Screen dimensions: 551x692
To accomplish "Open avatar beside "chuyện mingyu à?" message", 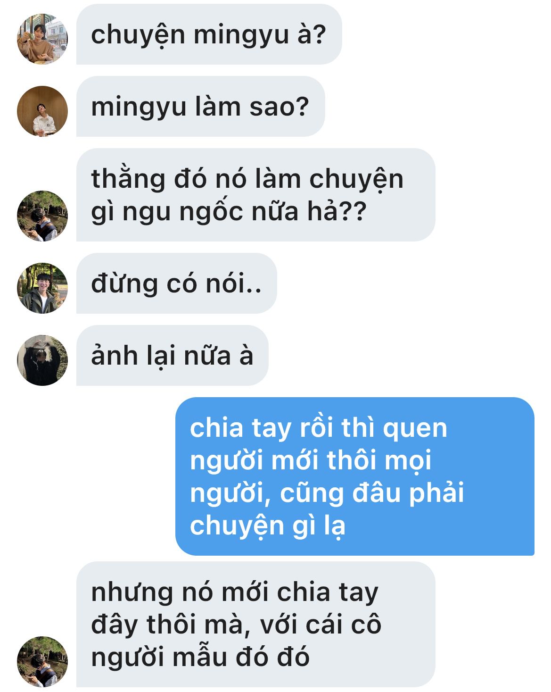I will click(x=42, y=39).
